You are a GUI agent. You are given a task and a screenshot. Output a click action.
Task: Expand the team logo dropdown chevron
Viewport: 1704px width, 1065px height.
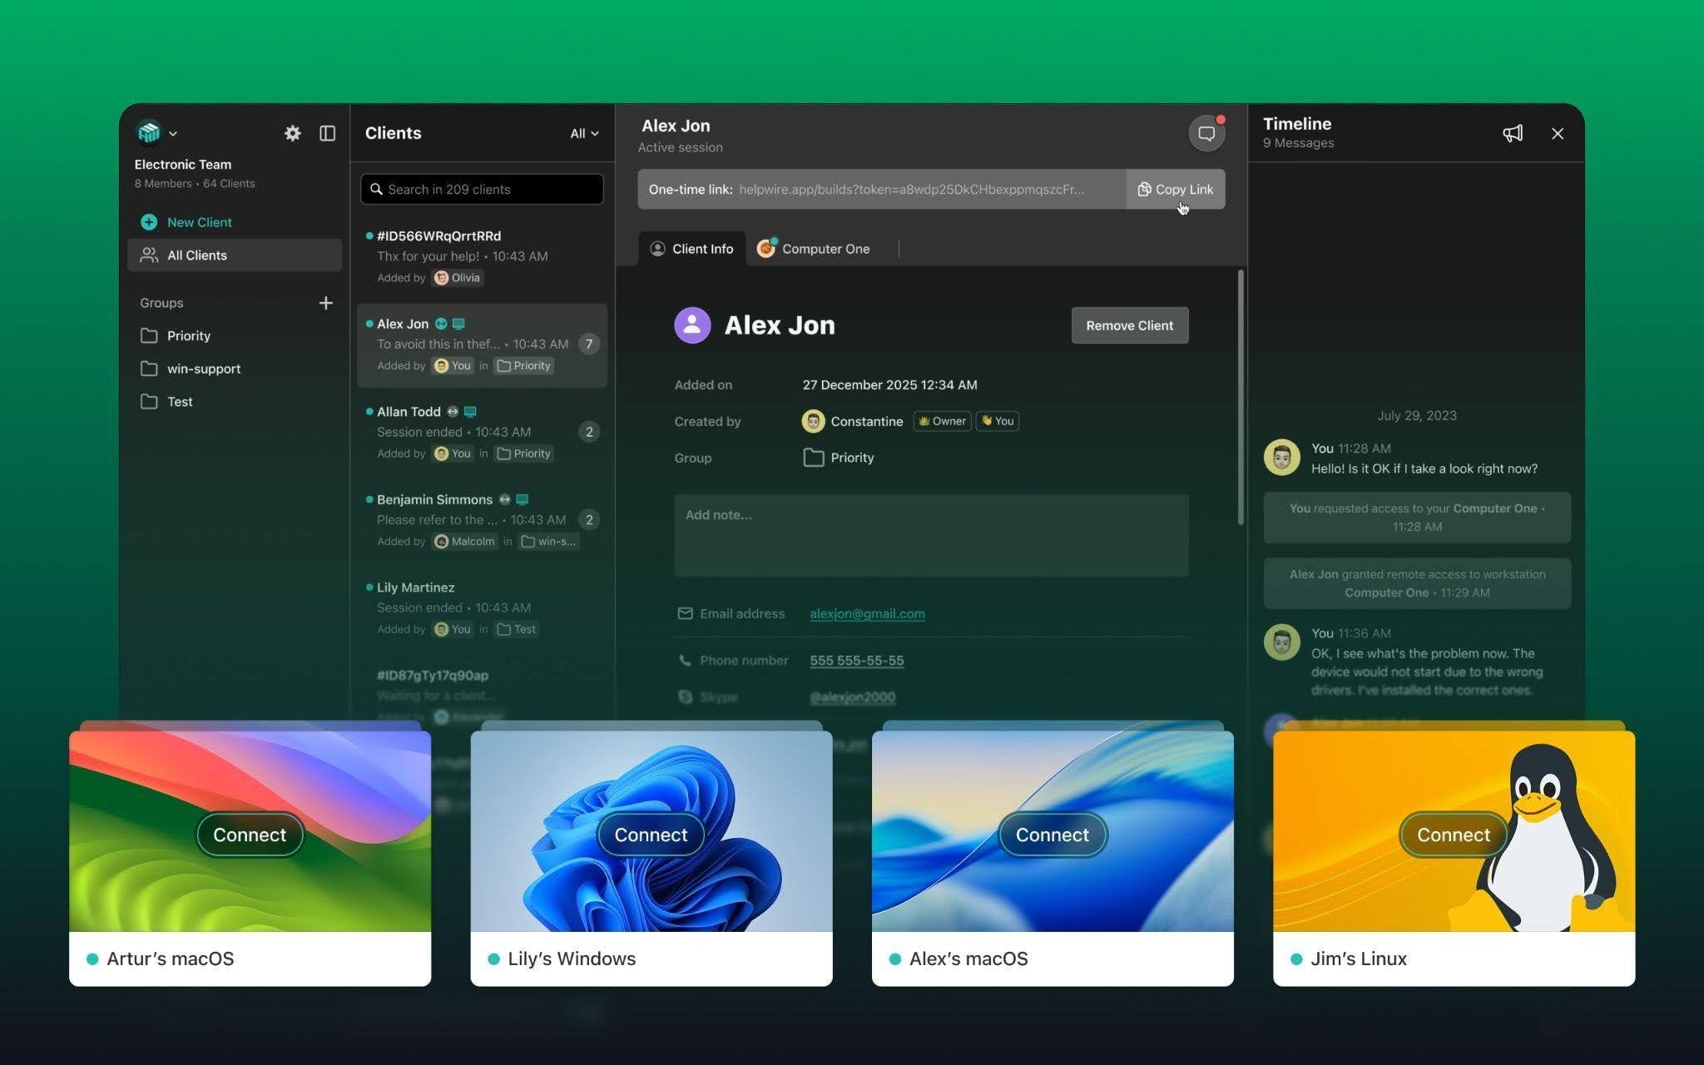pos(173,133)
